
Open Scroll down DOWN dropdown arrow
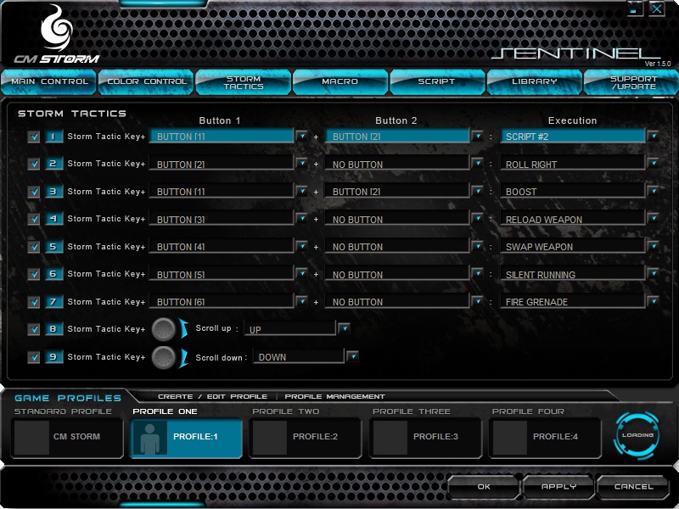pos(353,356)
